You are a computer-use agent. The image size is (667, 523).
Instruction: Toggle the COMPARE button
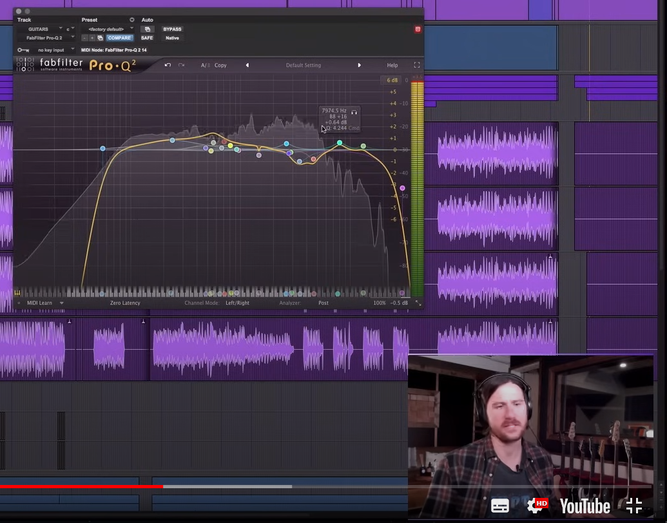tap(119, 38)
